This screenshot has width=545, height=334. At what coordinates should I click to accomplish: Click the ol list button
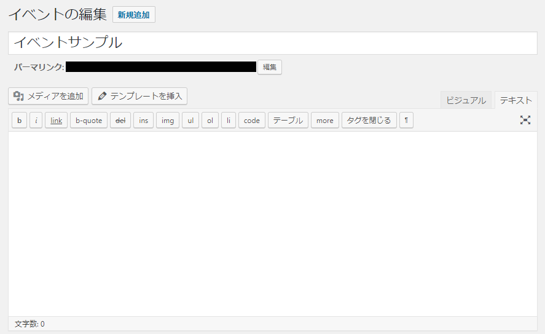click(210, 121)
